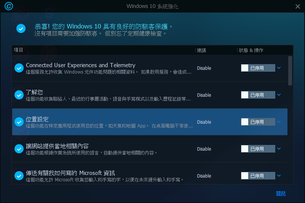Click the checkmark icon for 讓網站提供當地相關內容
The height and width of the screenshot is (203, 305).
coord(19,149)
